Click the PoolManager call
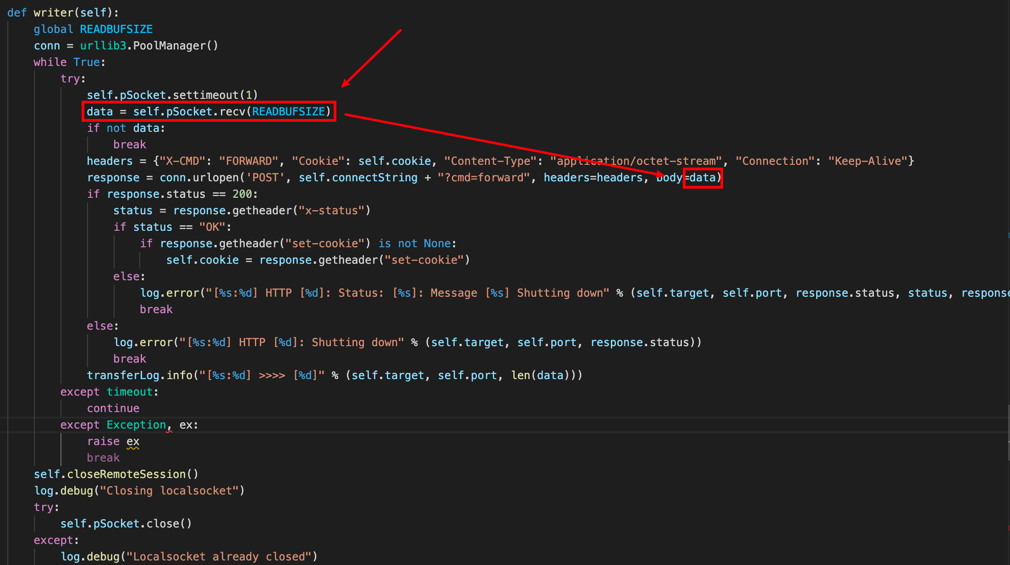The height and width of the screenshot is (565, 1010). [x=170, y=46]
